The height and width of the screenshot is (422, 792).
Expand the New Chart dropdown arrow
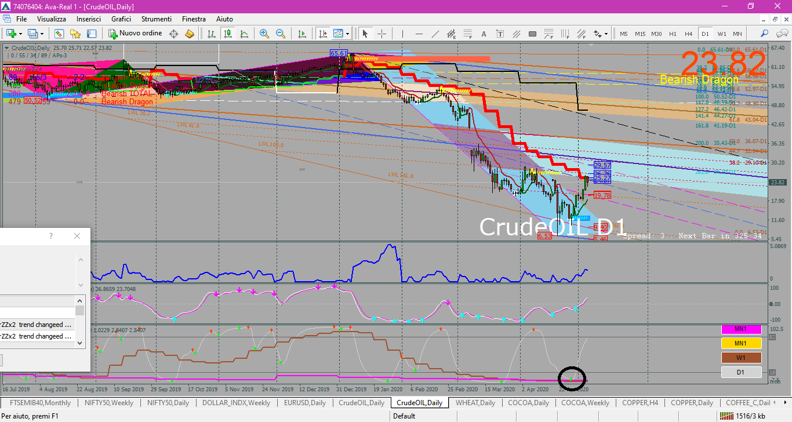(20, 34)
